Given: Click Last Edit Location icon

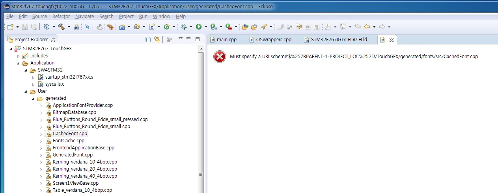Looking at the screenshot, I should point(358,27).
